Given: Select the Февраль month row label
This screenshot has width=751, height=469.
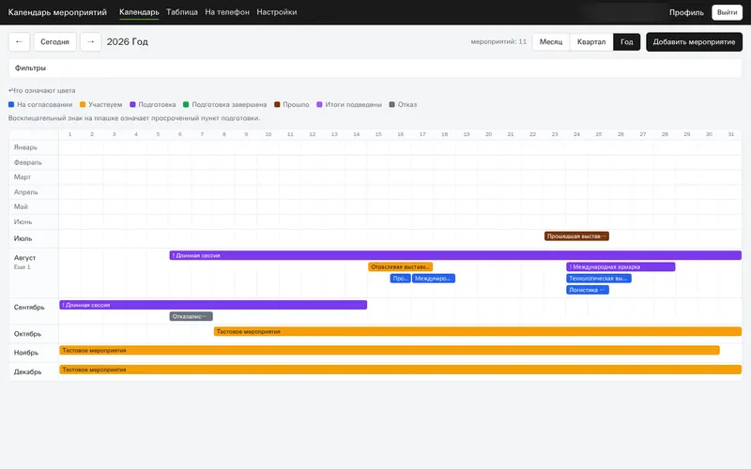Looking at the screenshot, I should pyautogui.click(x=28, y=162).
